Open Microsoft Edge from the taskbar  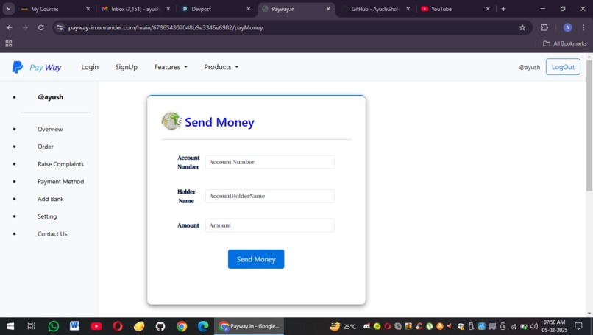tap(203, 326)
